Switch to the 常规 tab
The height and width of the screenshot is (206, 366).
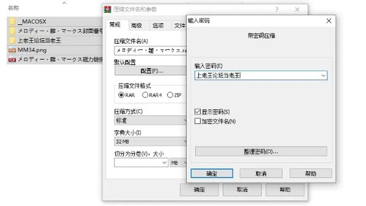pos(115,25)
